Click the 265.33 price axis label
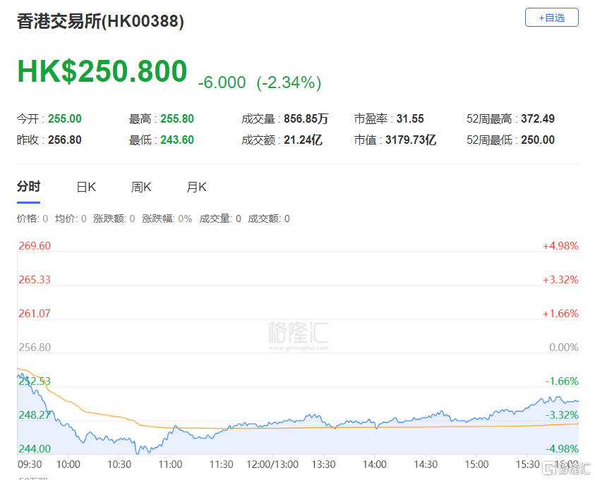The width and height of the screenshot is (595, 480). (35, 280)
